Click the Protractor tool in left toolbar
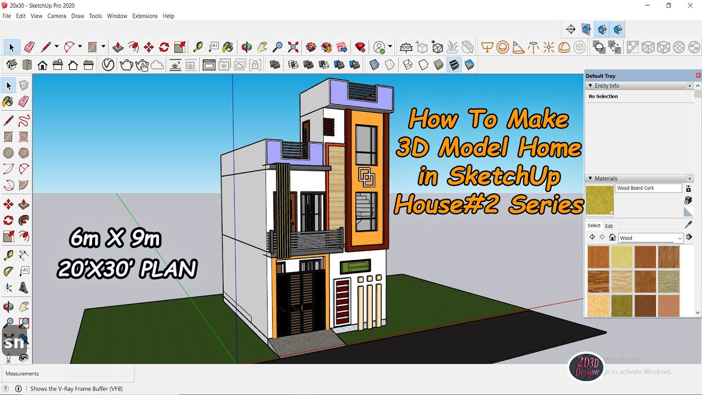Image resolution: width=702 pixels, height=395 pixels. (x=8, y=271)
